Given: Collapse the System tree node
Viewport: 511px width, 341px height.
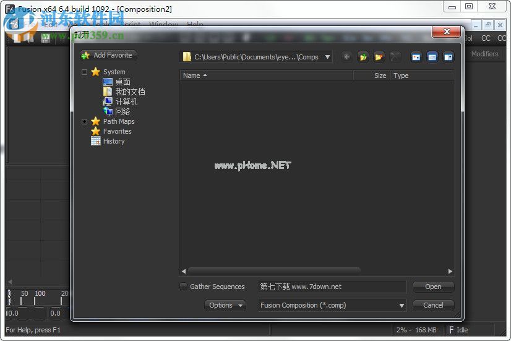Looking at the screenshot, I should point(85,72).
